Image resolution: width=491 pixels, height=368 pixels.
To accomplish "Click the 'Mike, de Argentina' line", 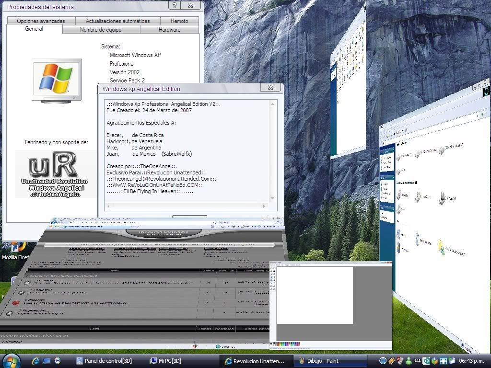I will [x=134, y=148].
